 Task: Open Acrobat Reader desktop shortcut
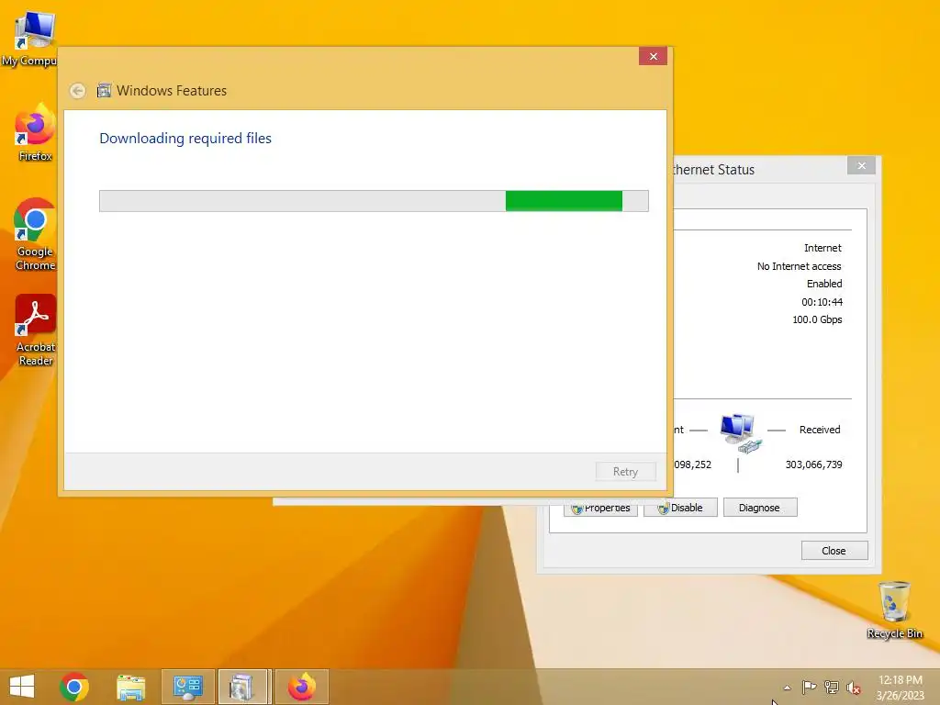tap(35, 330)
